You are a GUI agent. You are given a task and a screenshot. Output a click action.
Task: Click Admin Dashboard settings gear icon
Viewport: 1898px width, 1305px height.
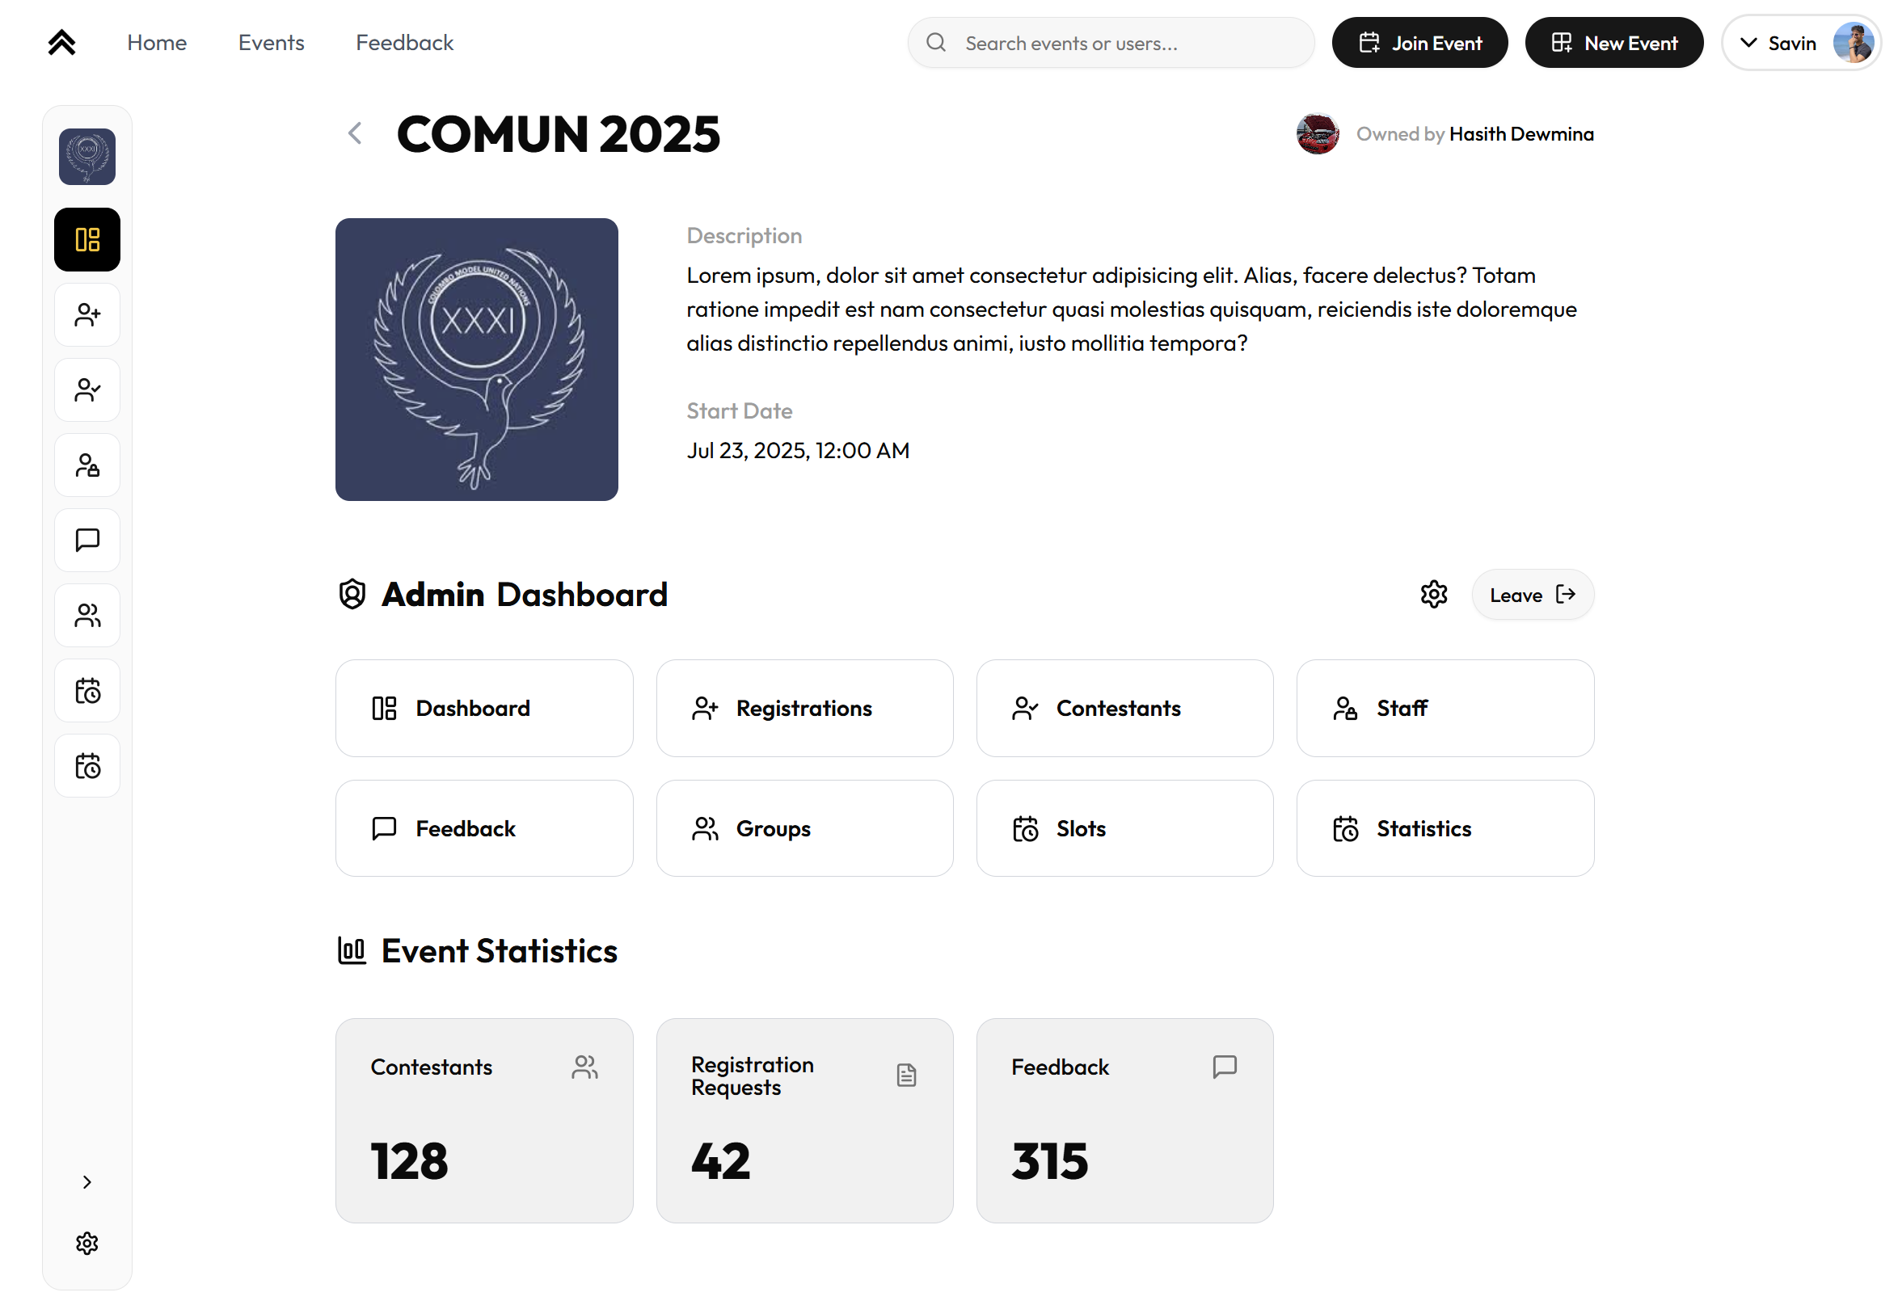(x=1433, y=595)
